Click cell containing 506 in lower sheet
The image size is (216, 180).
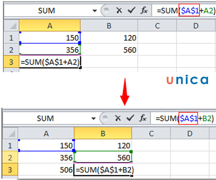46,169
